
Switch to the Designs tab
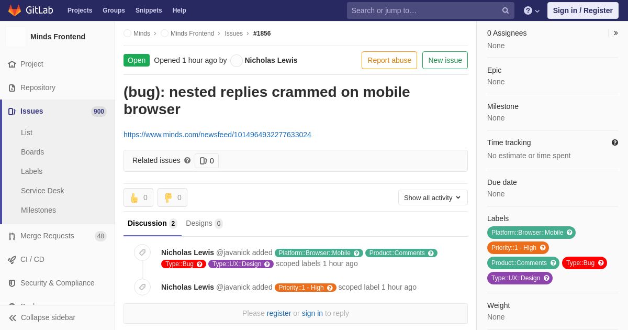coord(204,223)
